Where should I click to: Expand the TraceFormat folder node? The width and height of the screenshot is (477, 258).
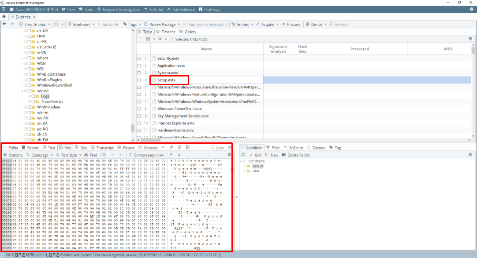tap(30, 102)
